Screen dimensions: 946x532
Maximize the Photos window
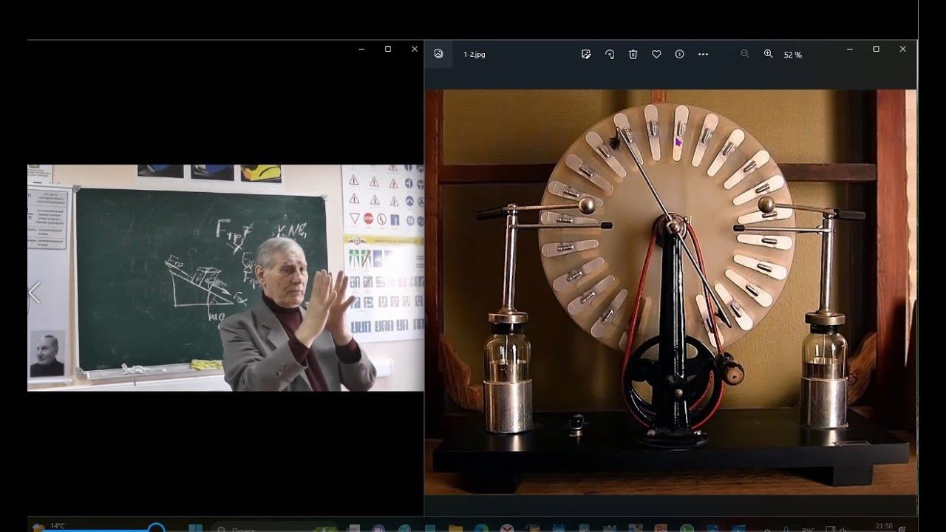877,49
